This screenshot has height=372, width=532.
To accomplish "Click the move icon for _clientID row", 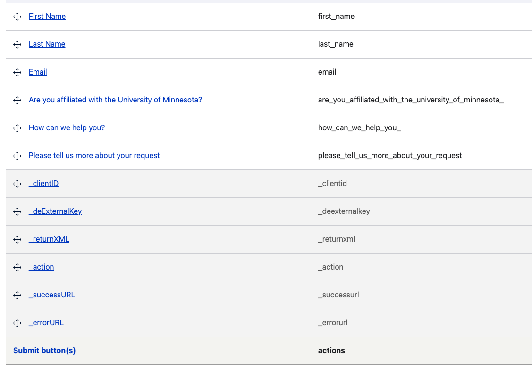I will pos(17,184).
